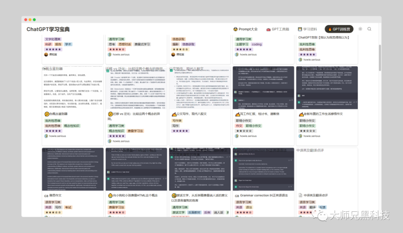Click the 考试 tag on 雅思作文 card

[68, 207]
